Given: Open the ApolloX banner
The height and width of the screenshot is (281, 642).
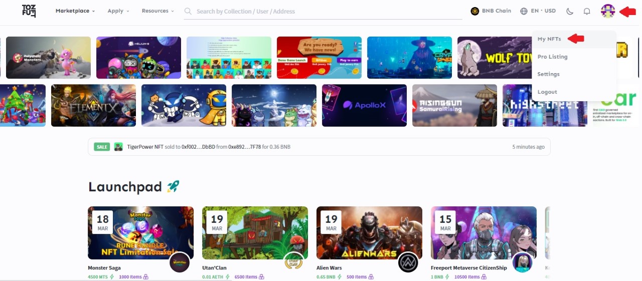Looking at the screenshot, I should [364, 105].
